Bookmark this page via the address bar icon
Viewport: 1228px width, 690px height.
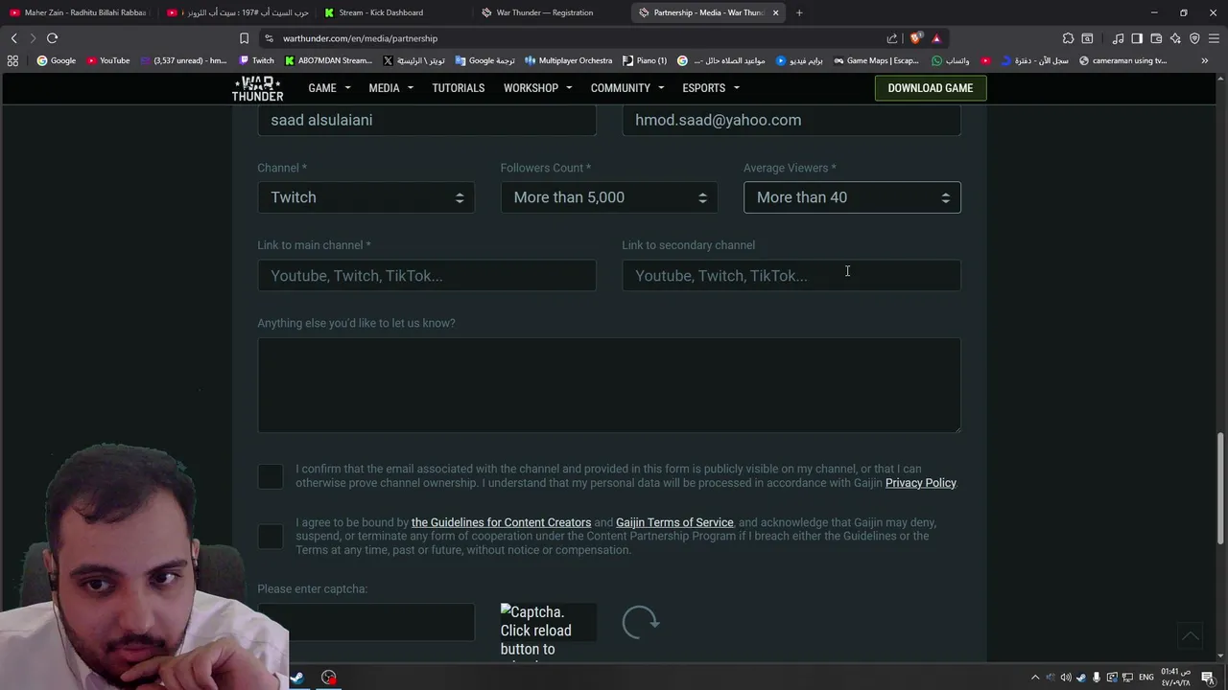click(x=244, y=38)
